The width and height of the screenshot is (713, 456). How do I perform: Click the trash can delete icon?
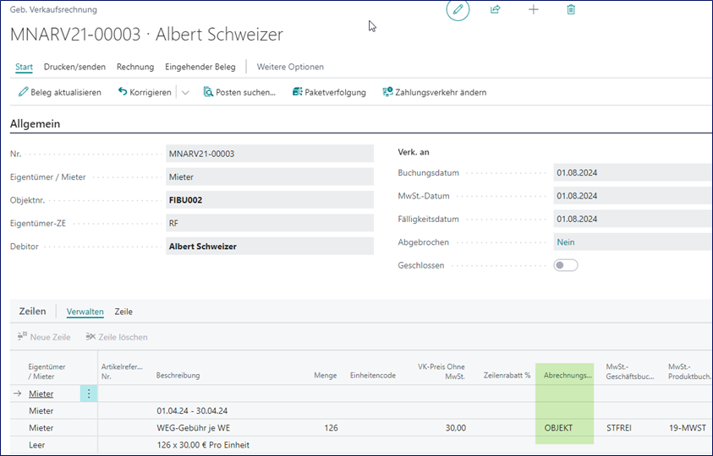click(571, 10)
